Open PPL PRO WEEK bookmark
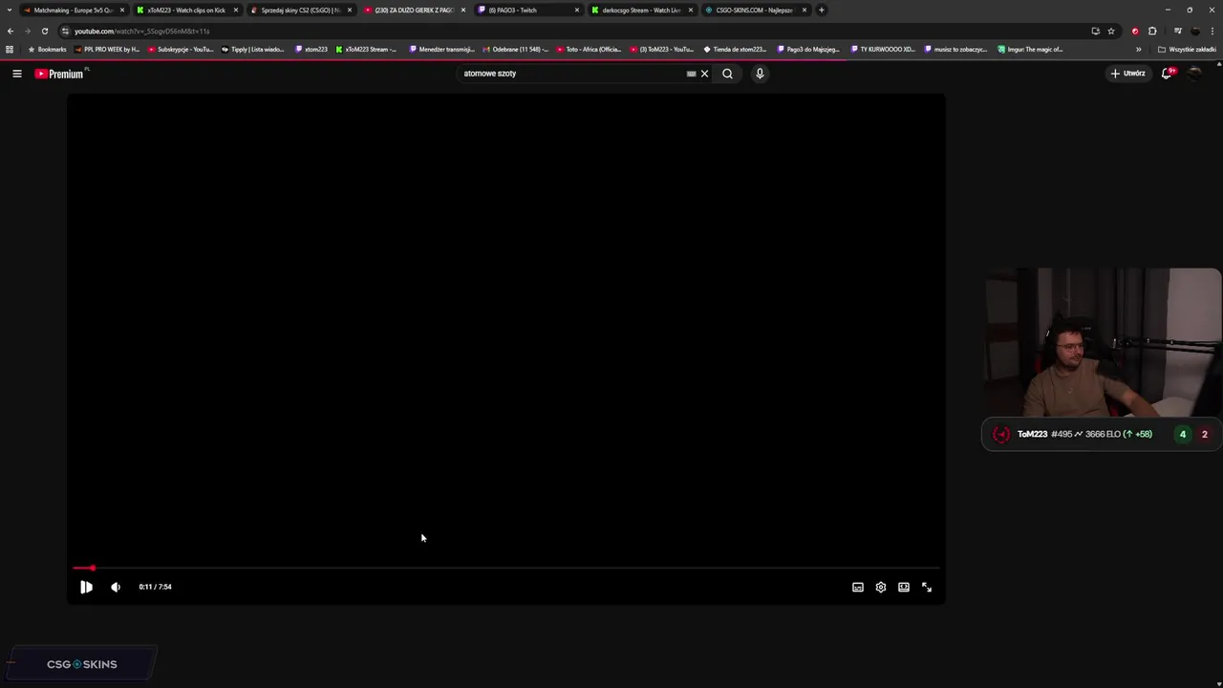1223x688 pixels. pyautogui.click(x=107, y=50)
